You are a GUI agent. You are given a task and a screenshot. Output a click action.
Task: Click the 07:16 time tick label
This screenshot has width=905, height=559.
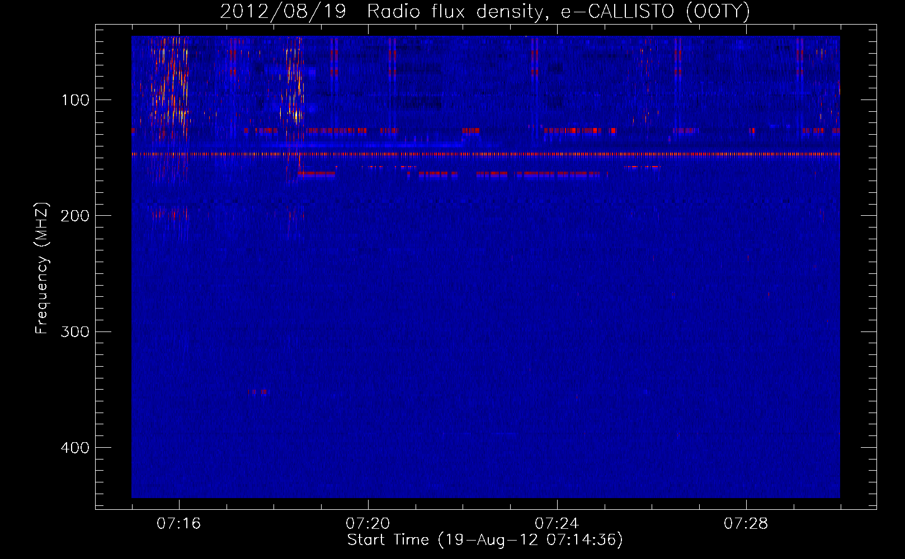click(x=179, y=524)
